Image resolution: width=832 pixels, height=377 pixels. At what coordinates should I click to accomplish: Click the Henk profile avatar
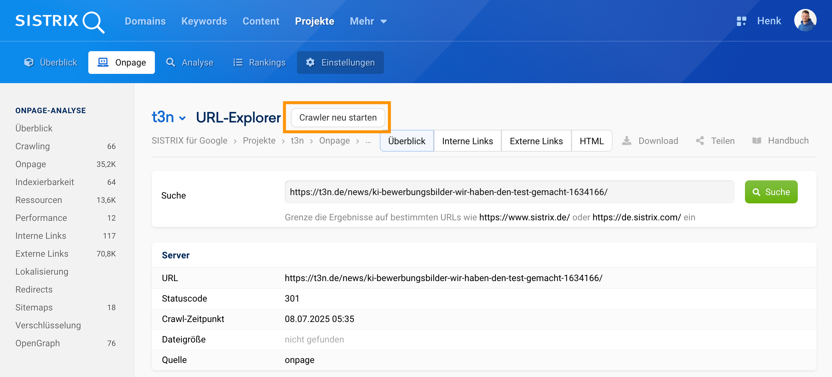(x=805, y=21)
